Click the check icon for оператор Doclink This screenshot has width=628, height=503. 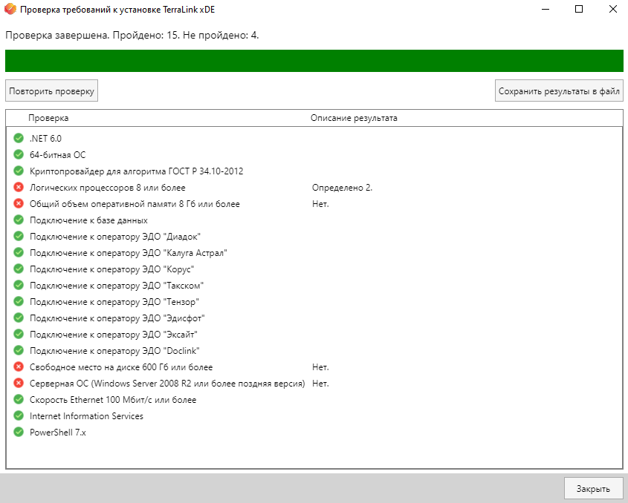19,351
